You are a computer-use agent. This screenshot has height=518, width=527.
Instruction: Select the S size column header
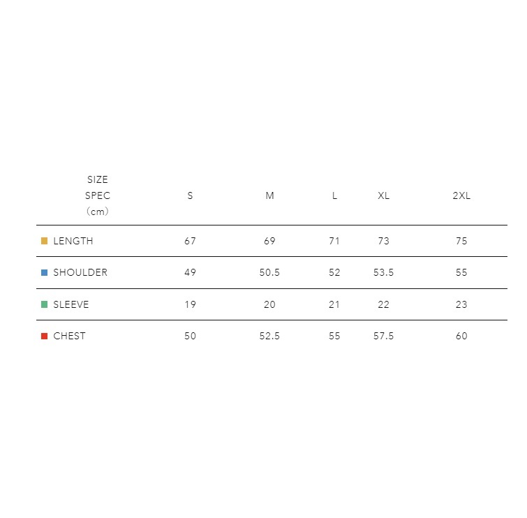coord(190,195)
